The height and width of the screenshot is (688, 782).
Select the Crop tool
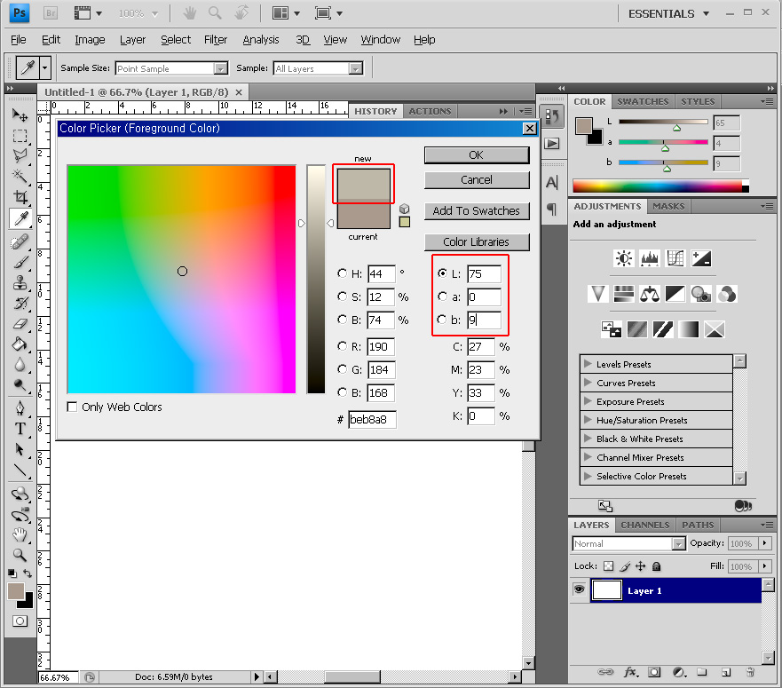[x=20, y=196]
